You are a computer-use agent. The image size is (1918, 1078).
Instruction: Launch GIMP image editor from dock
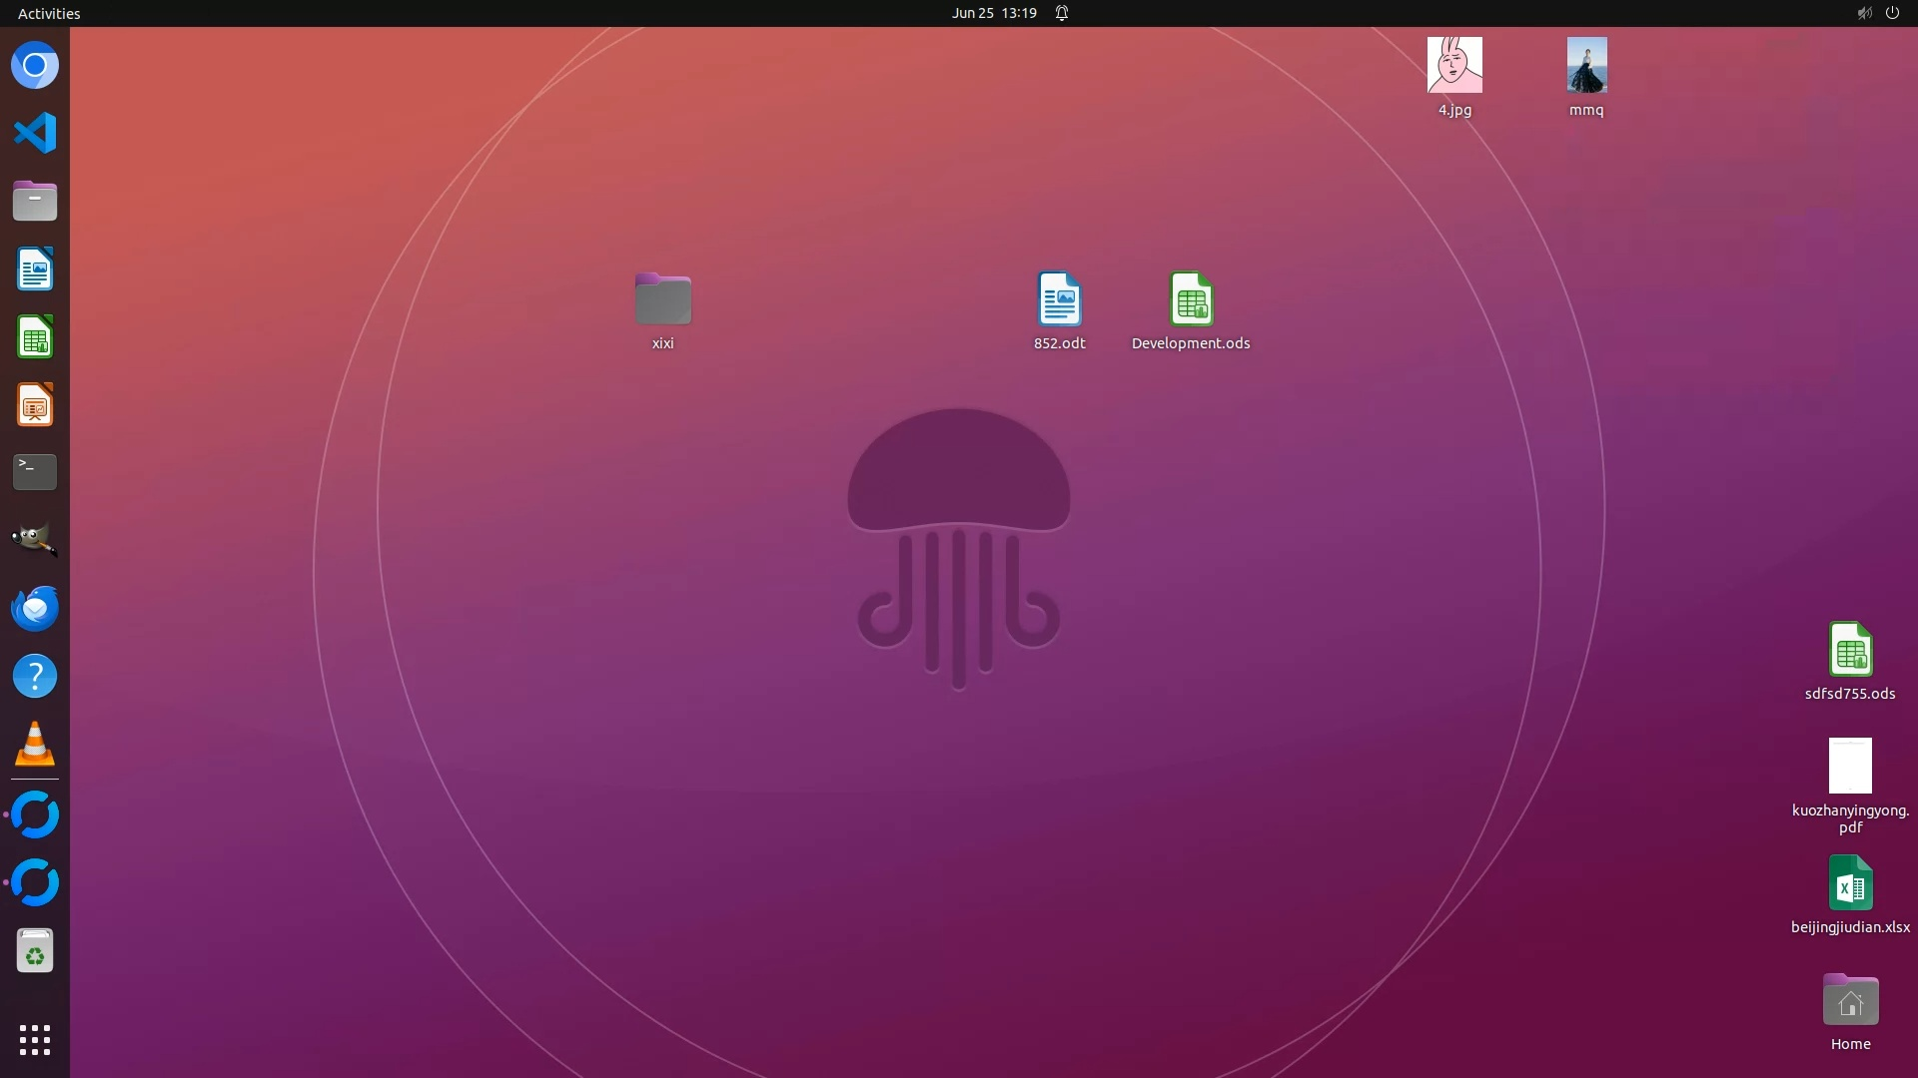(35, 540)
